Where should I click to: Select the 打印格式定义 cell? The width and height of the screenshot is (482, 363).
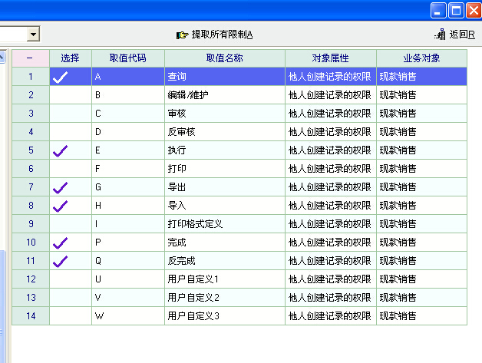click(x=195, y=224)
